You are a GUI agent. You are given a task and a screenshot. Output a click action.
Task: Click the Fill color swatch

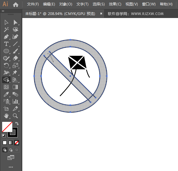7,127
